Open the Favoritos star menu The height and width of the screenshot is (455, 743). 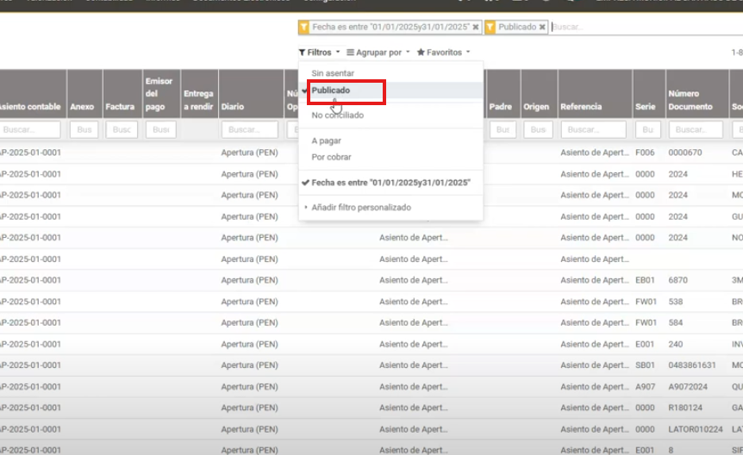pyautogui.click(x=443, y=53)
